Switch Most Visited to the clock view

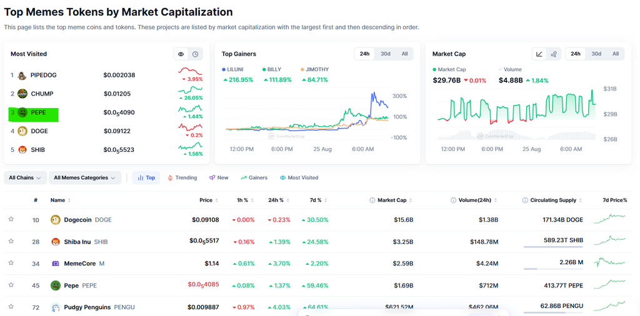coord(196,54)
